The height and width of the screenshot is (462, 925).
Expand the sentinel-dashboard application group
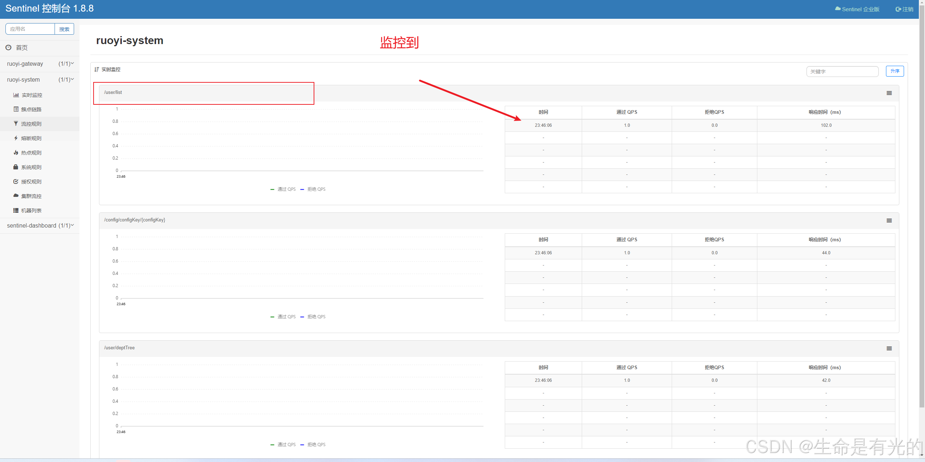pyautogui.click(x=40, y=225)
